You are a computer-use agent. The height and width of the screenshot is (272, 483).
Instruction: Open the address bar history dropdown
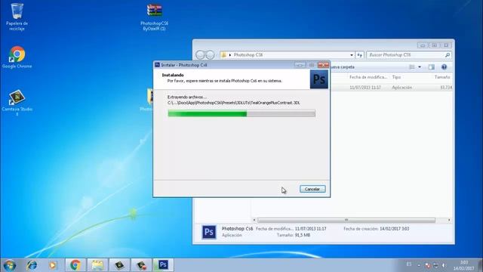352,55
